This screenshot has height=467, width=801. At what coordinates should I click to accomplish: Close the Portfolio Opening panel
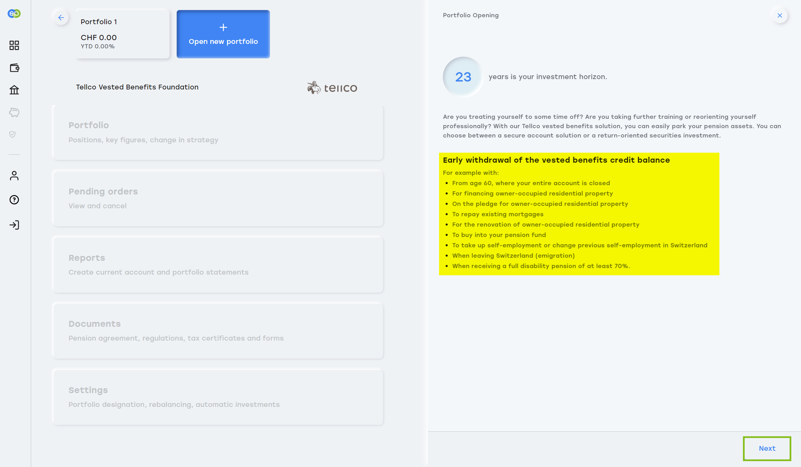coord(780,16)
